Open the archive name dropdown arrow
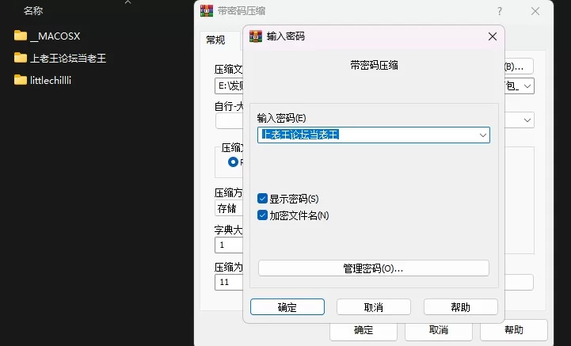Screen dimensions: 571x346 click(x=527, y=86)
